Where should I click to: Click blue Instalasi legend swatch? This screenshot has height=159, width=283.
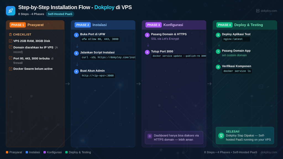coord(27,152)
